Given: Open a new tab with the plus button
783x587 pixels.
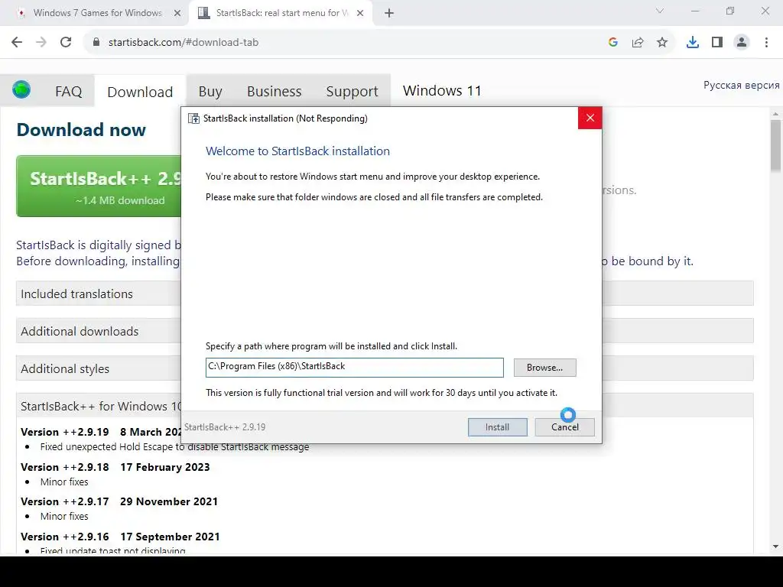Looking at the screenshot, I should (389, 13).
